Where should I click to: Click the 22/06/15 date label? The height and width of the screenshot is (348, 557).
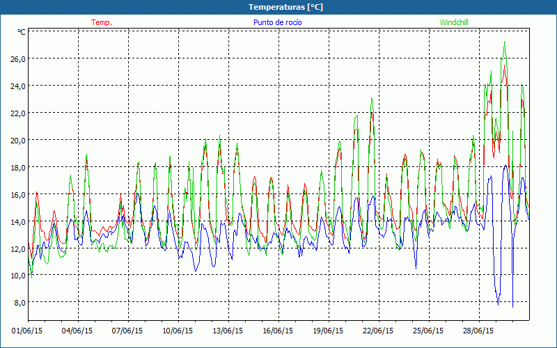(x=378, y=331)
